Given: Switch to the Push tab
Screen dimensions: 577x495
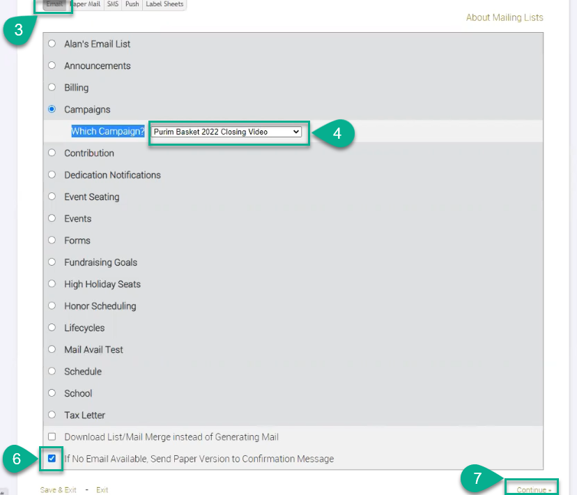Looking at the screenshot, I should click(x=132, y=4).
